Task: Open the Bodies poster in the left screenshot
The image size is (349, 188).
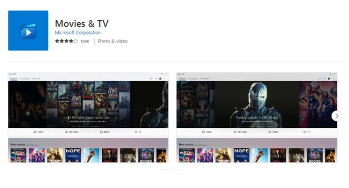Action: (146, 155)
